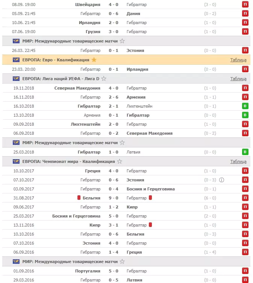Click green В badge on Армения-Гибралтар match

click(x=245, y=115)
